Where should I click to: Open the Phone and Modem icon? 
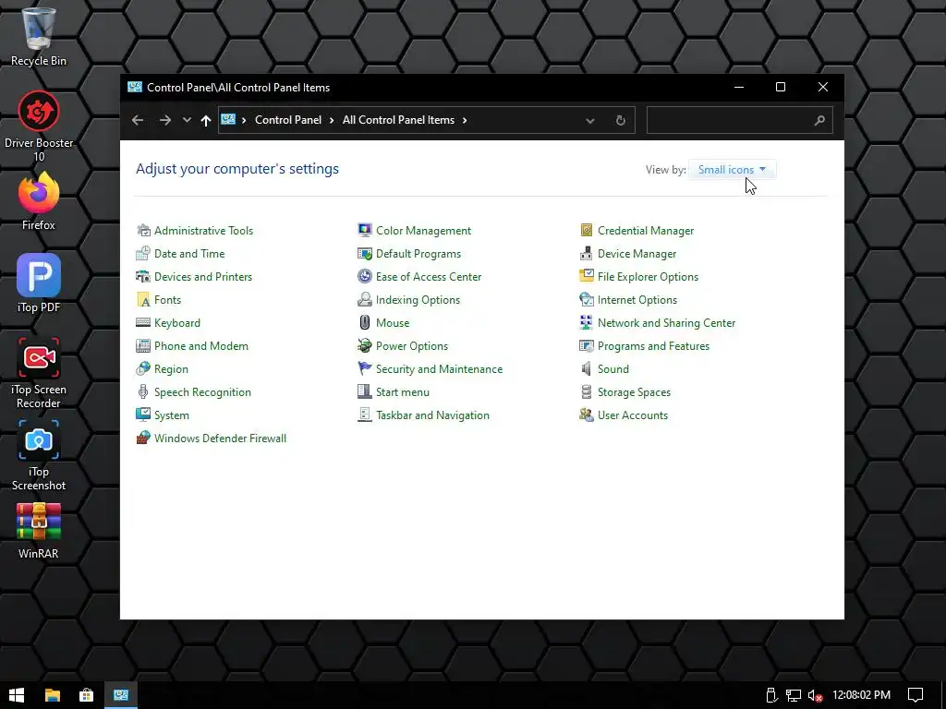143,346
